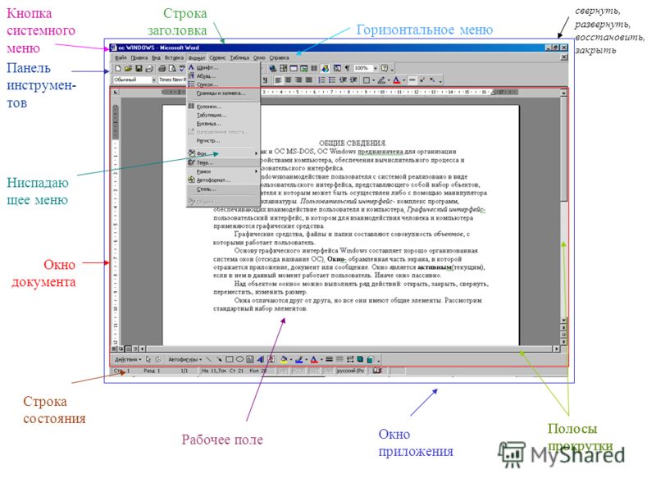Viewport: 656px width, 492px height.
Task: Open the Правка menu
Action: pyautogui.click(x=139, y=57)
